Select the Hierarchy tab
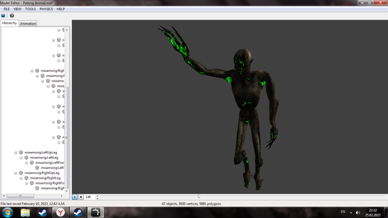The height and width of the screenshot is (218, 388). tap(9, 23)
